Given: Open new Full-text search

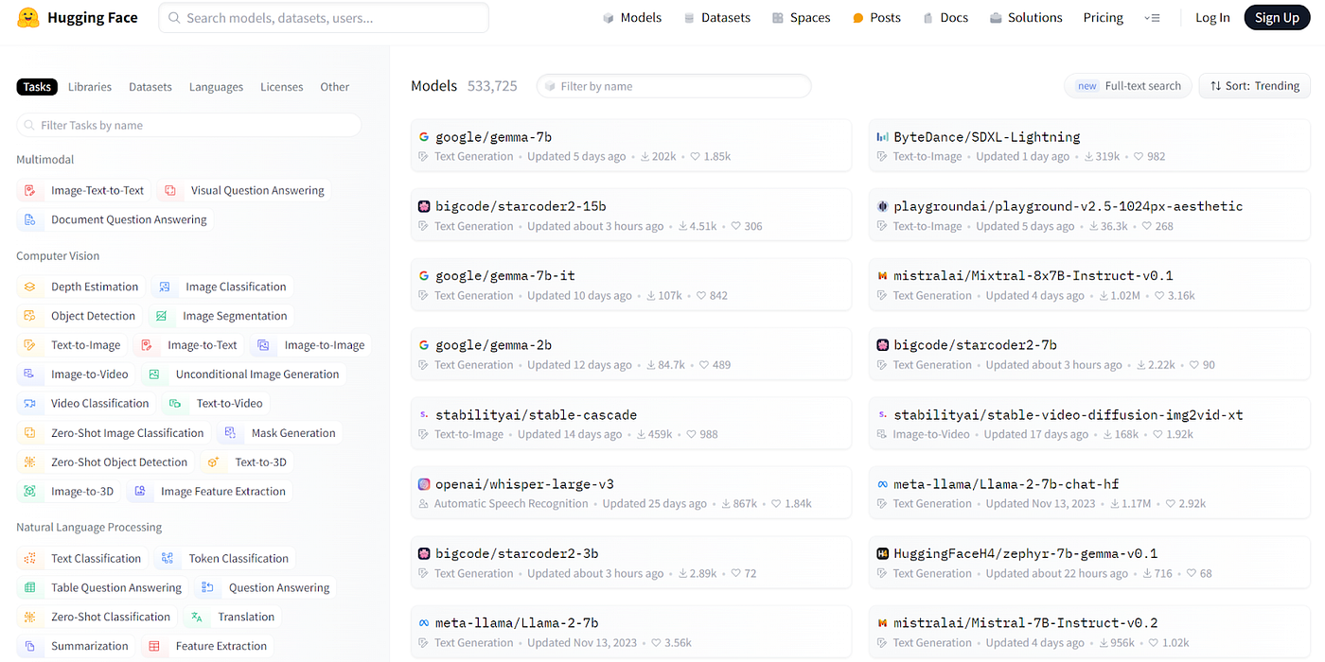Looking at the screenshot, I should pyautogui.click(x=1129, y=86).
